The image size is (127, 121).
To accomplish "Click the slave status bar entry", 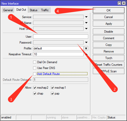I will pyautogui.click(x=69, y=117).
